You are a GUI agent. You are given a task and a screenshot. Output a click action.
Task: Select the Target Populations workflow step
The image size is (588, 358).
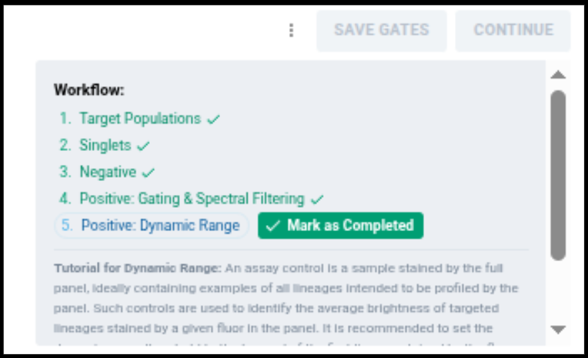click(140, 119)
